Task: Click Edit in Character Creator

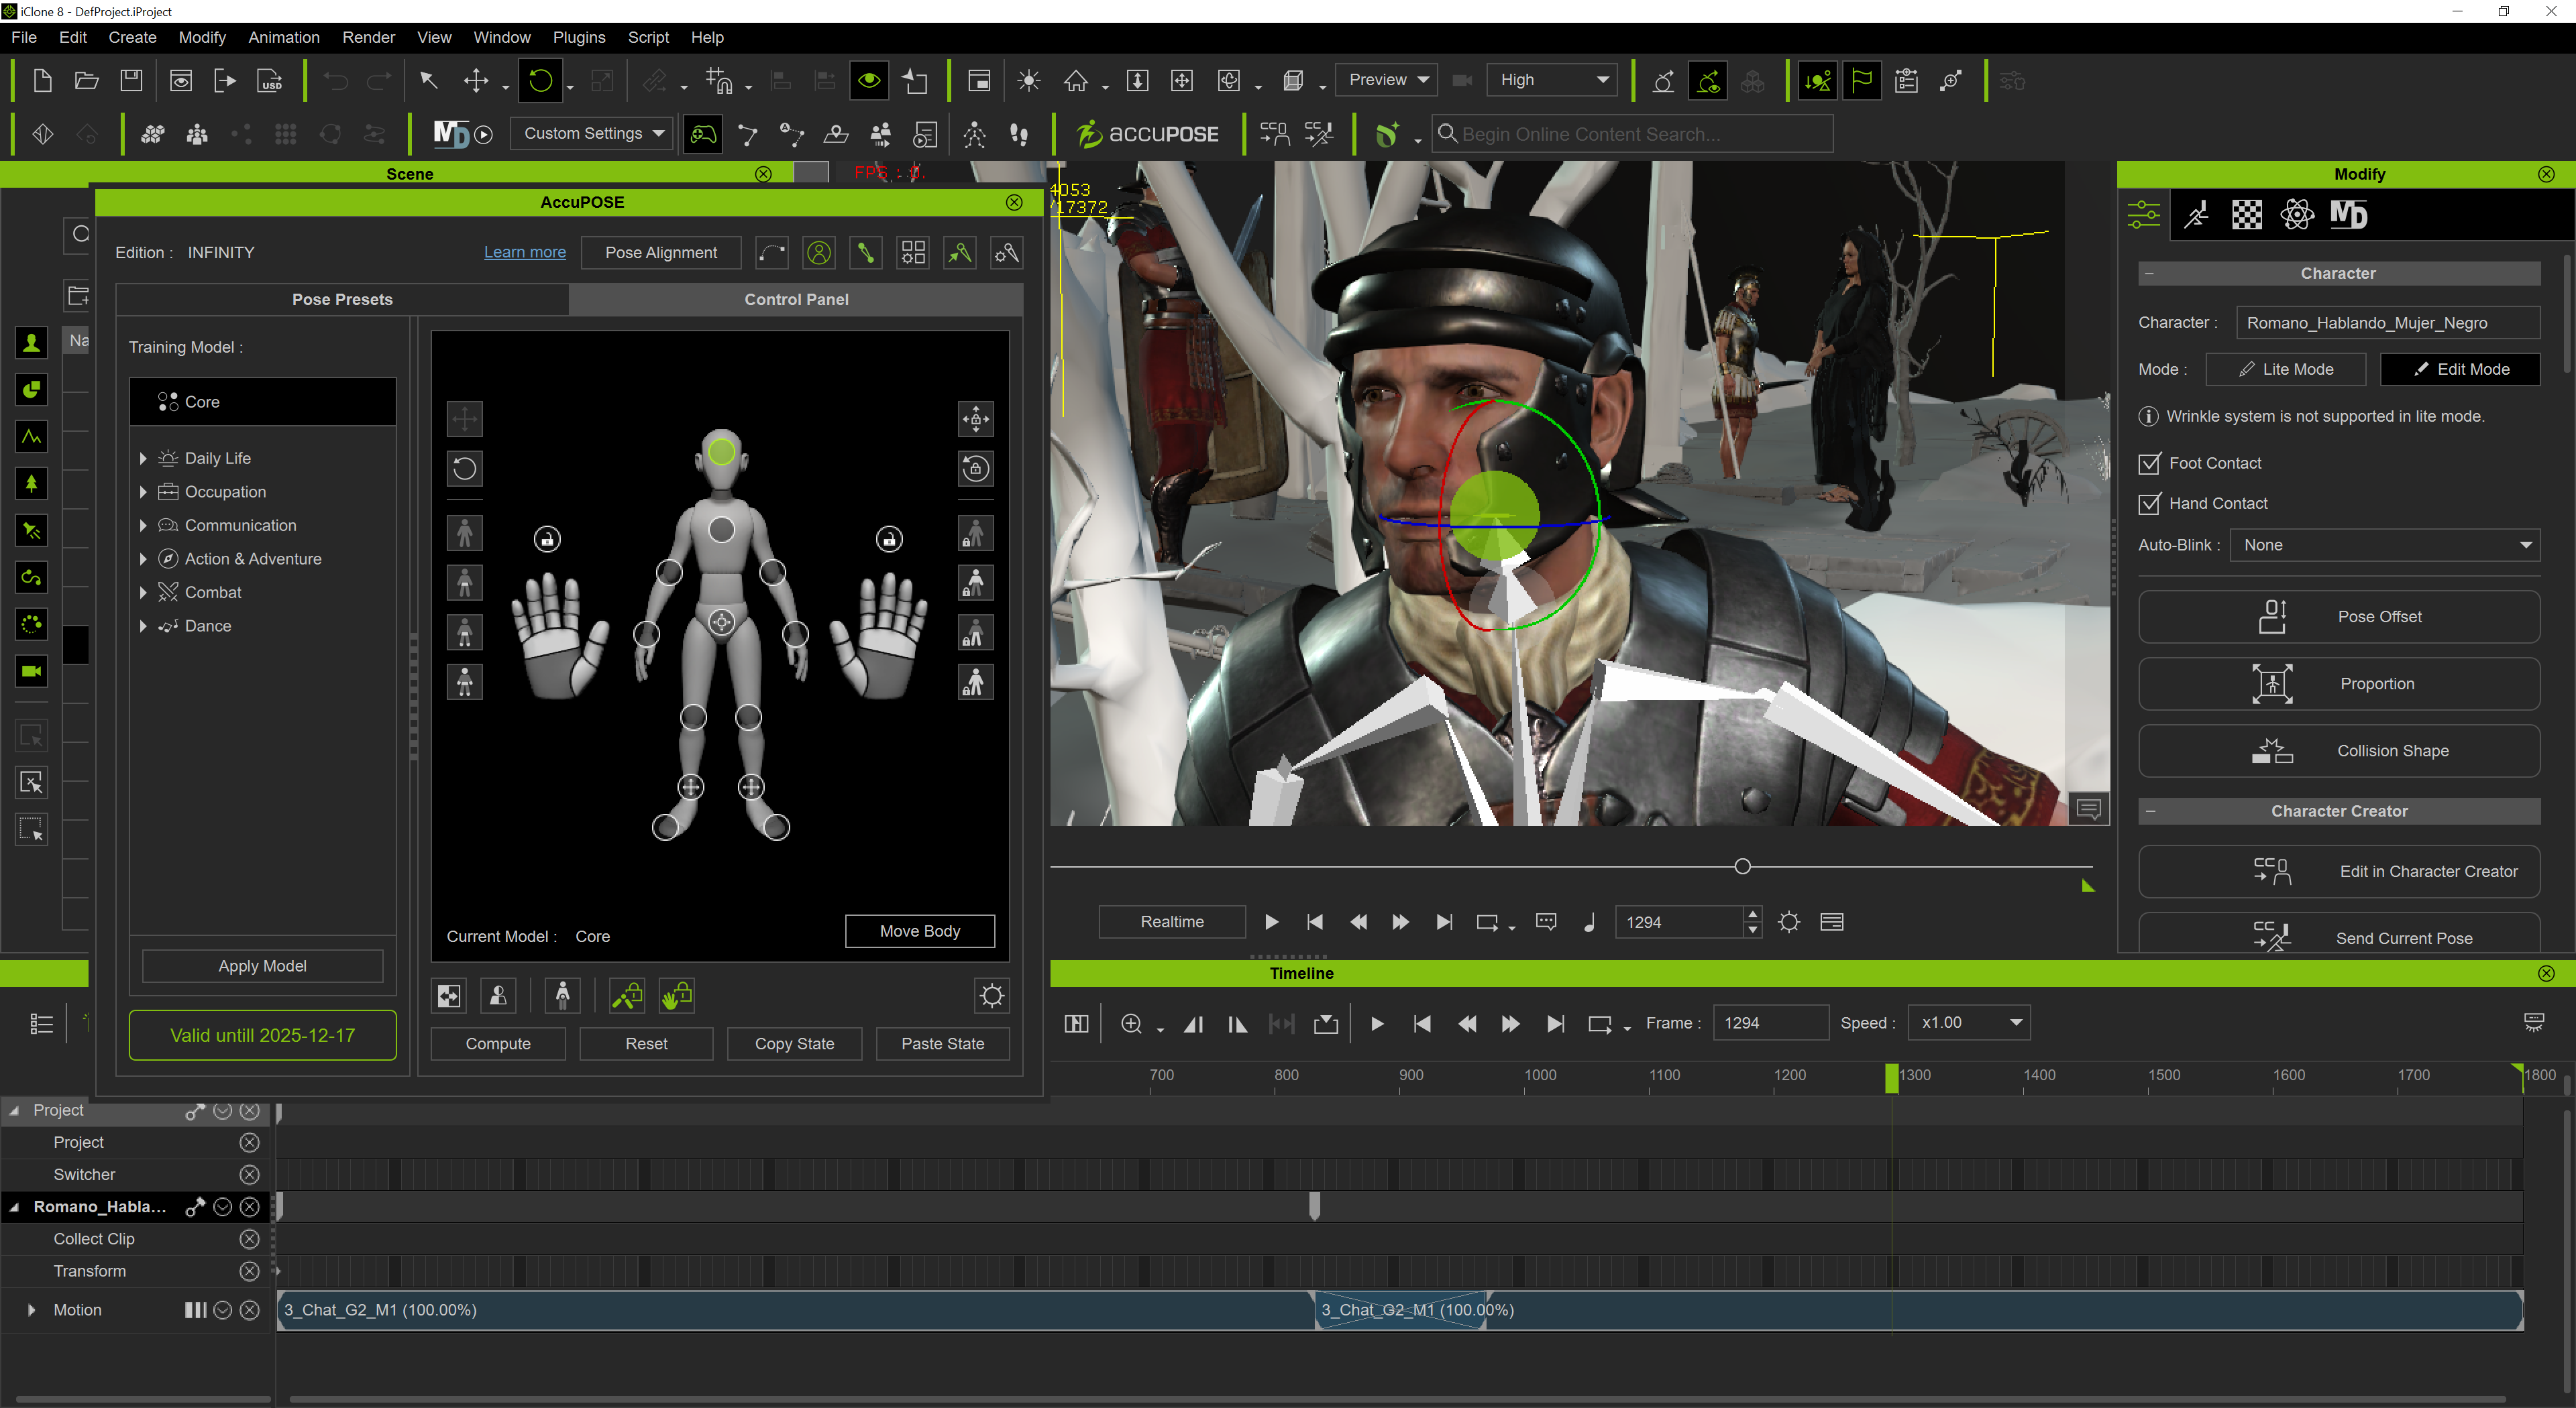Action: tap(2338, 872)
